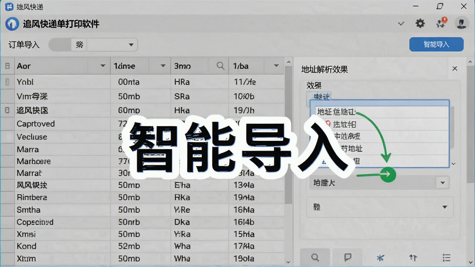Select the Marra row
Screen dimensions: 475x267
pos(142,149)
